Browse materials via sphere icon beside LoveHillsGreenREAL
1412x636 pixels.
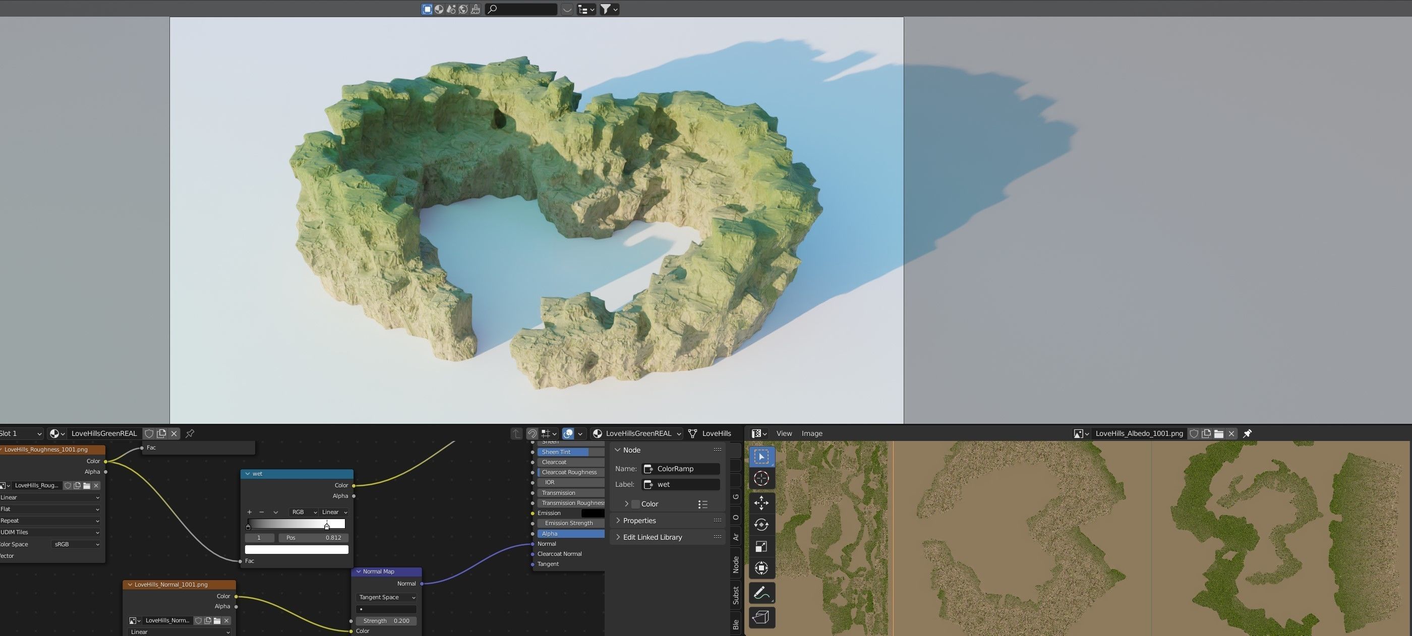[x=56, y=433]
